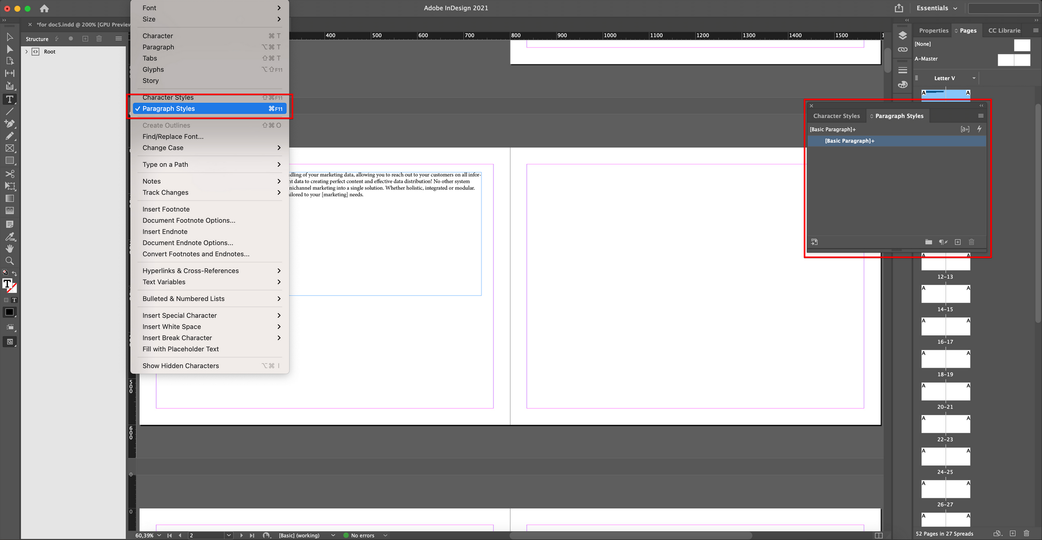Select the Type tool in the toolbar
The image size is (1042, 540).
click(x=10, y=99)
